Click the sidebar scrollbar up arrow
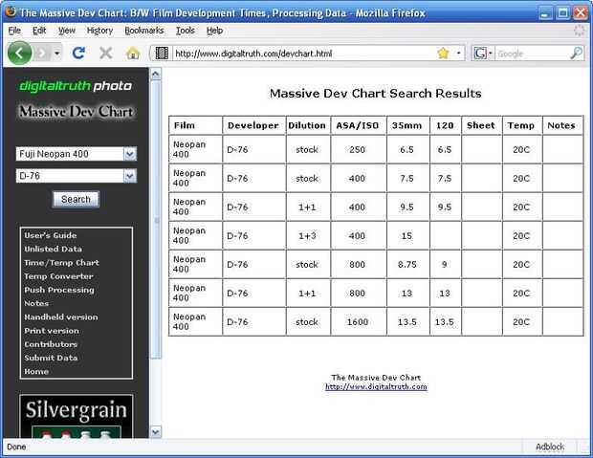 pos(156,74)
